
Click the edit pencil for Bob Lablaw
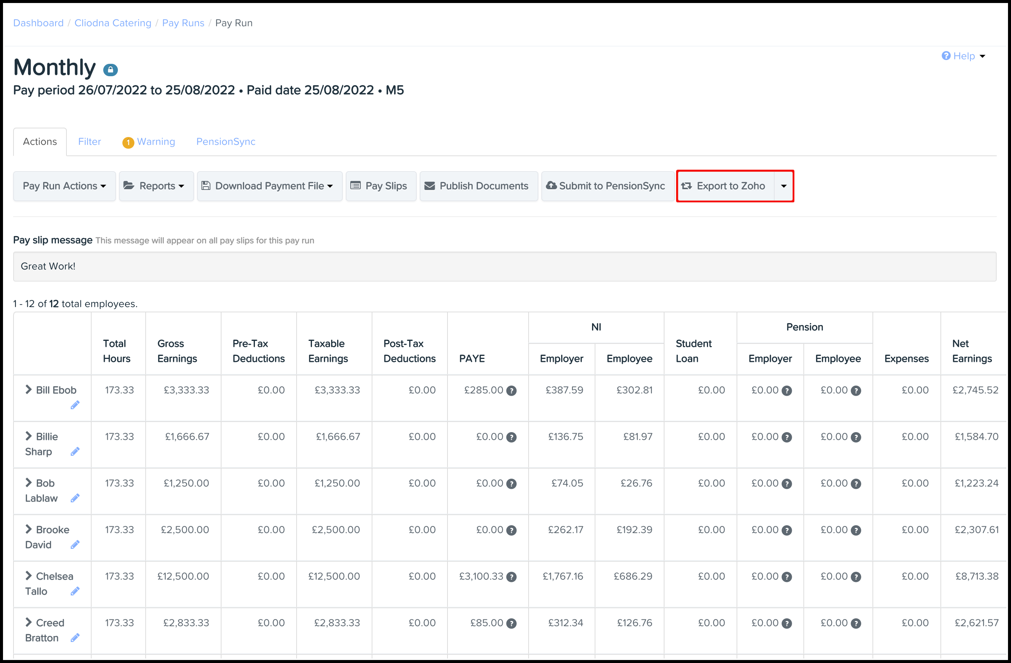coord(75,498)
